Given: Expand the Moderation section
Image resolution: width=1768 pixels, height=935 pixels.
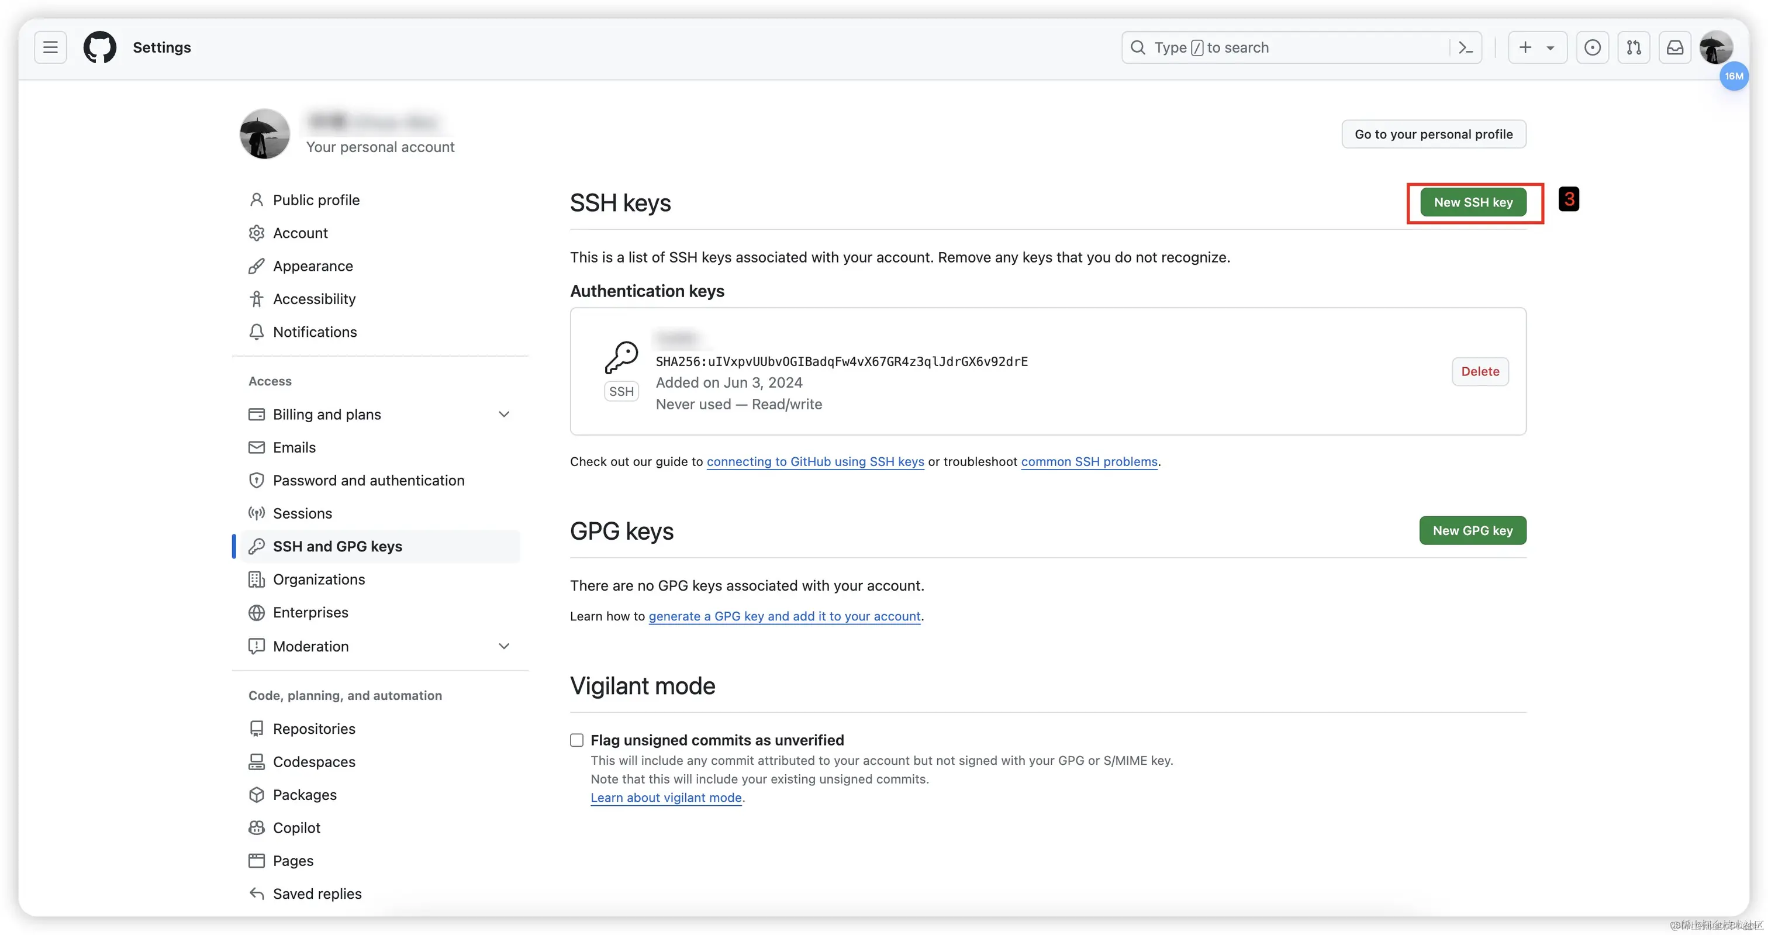Looking at the screenshot, I should [504, 646].
